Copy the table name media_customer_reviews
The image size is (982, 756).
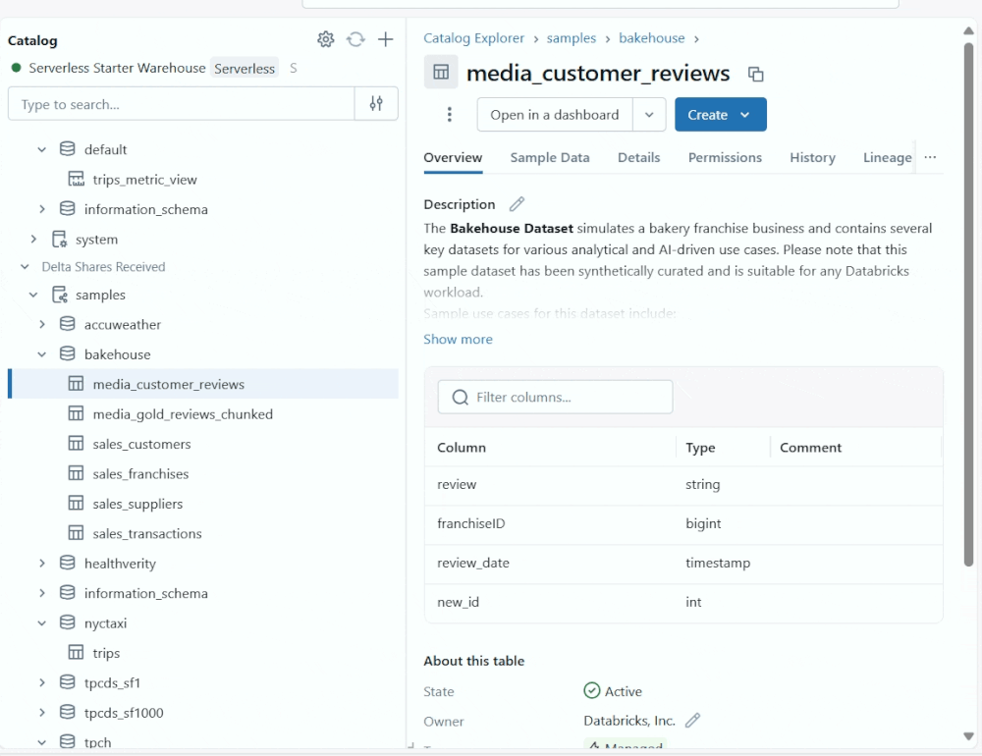[755, 75]
